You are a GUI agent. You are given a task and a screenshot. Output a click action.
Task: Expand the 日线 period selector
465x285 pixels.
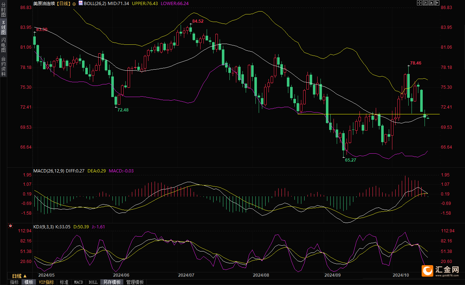click(x=20, y=276)
